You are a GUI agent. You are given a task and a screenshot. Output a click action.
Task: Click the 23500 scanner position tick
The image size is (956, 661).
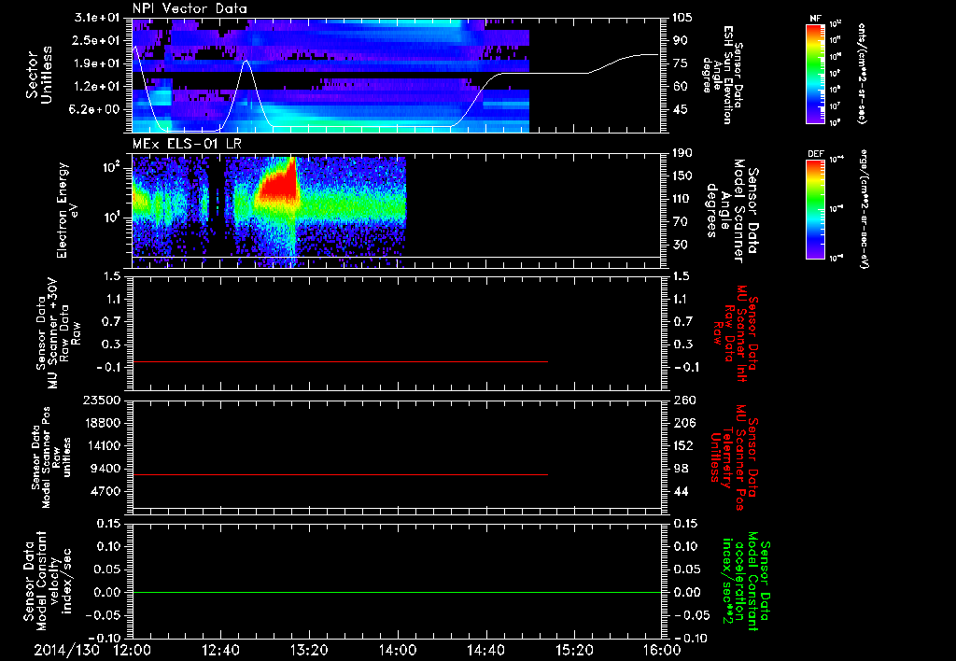tap(102, 400)
